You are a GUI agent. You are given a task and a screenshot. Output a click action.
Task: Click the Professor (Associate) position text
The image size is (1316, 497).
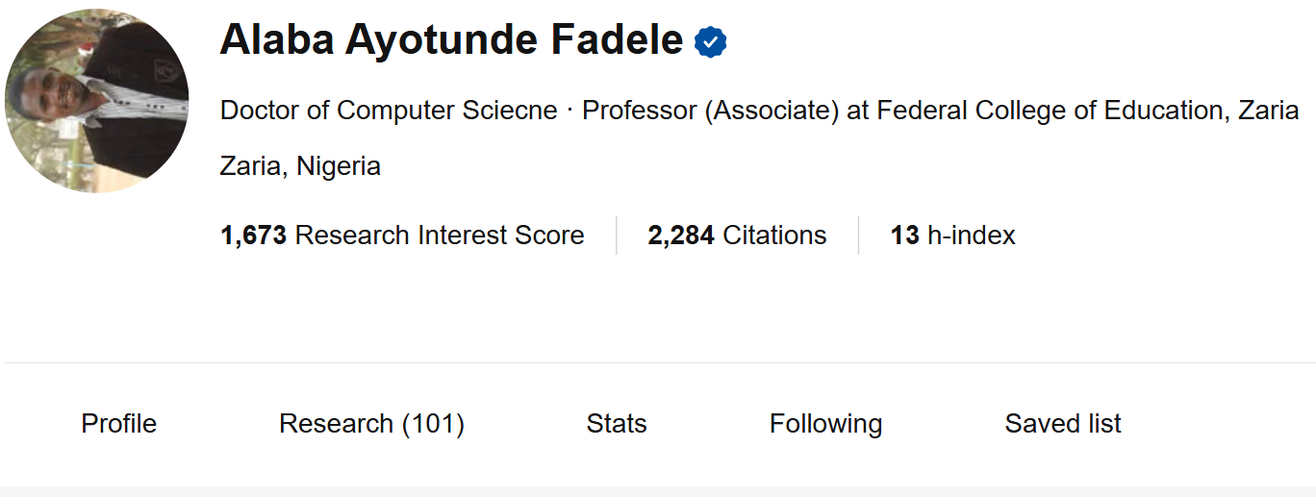click(711, 111)
